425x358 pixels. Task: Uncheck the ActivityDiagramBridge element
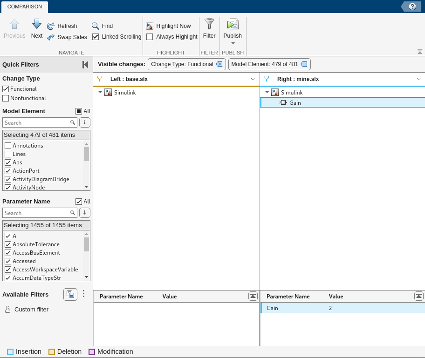click(8, 179)
